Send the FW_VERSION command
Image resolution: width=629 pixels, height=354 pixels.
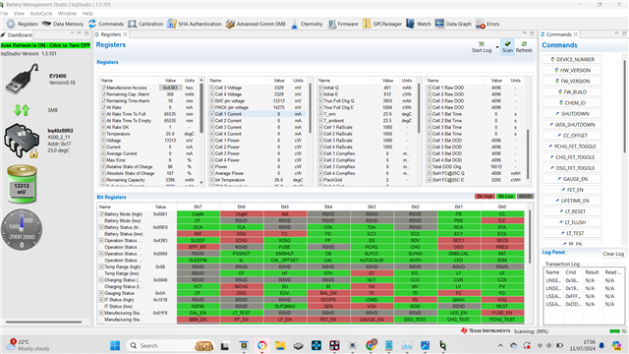pyautogui.click(x=572, y=81)
